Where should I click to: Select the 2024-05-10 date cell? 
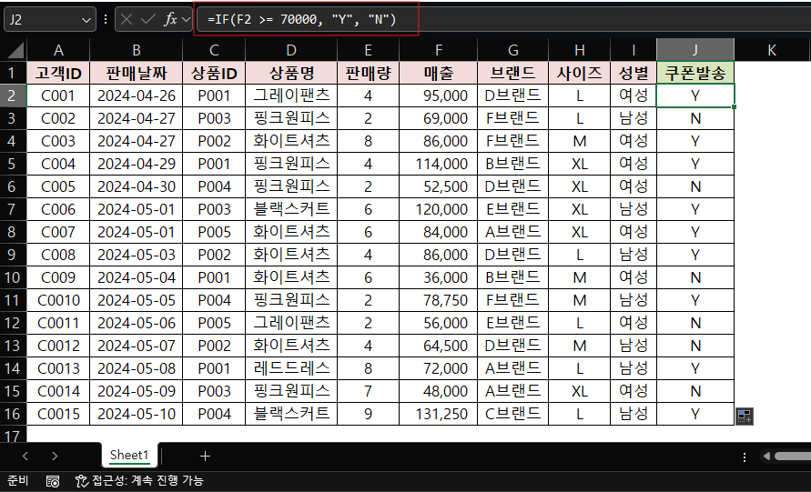136,414
